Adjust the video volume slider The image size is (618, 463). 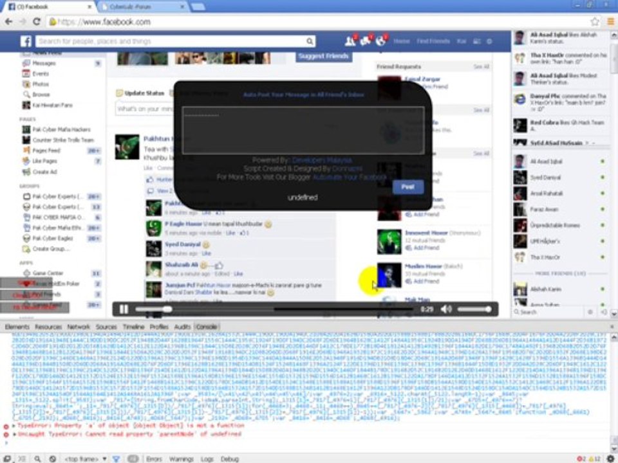point(474,309)
